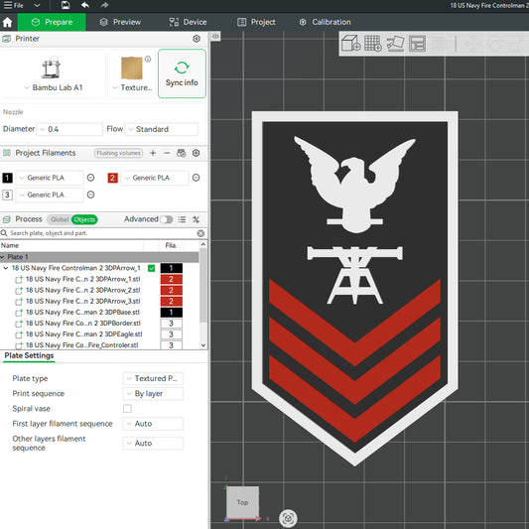
Task: Enable the Spiral vase checkbox
Action: (x=127, y=409)
